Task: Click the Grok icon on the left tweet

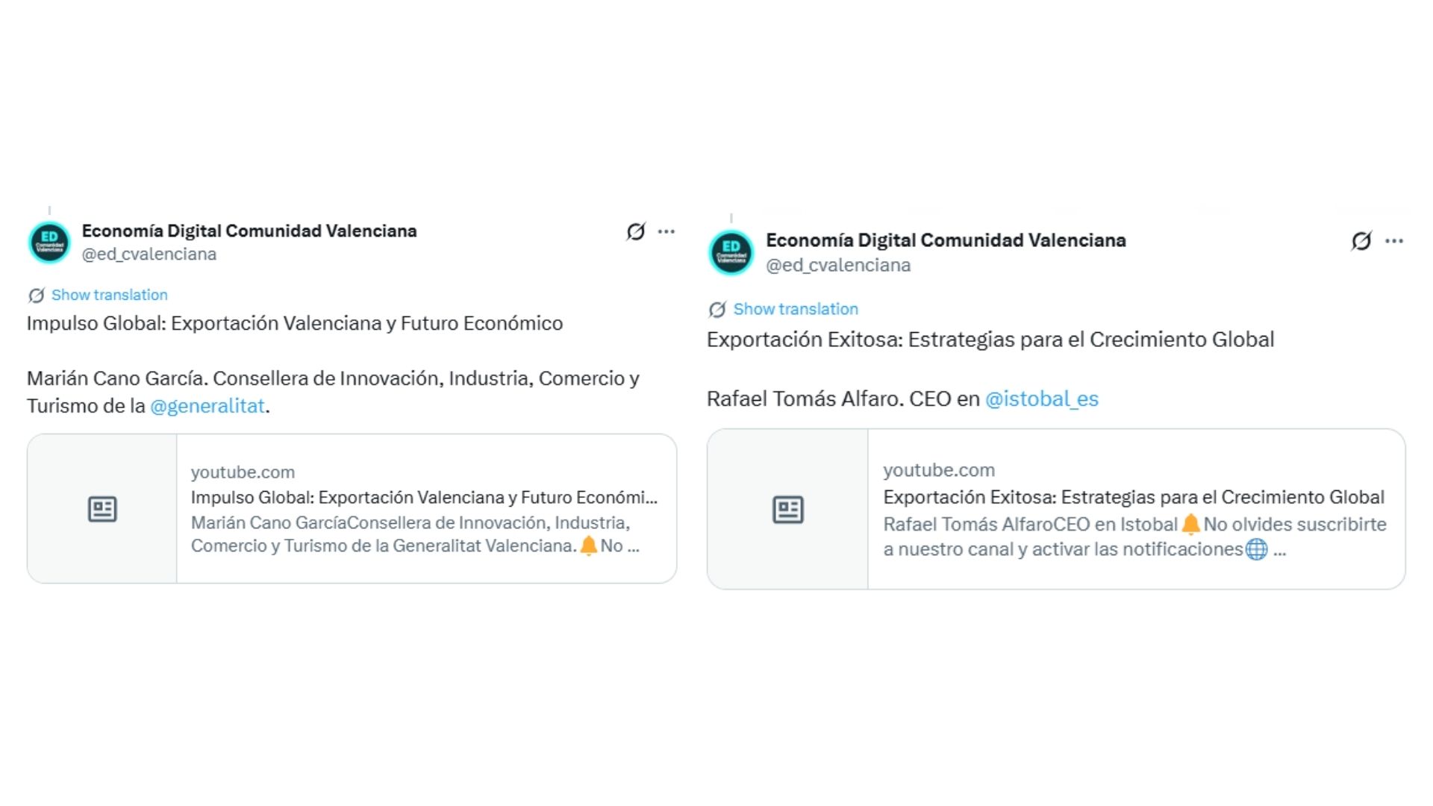Action: coord(635,232)
